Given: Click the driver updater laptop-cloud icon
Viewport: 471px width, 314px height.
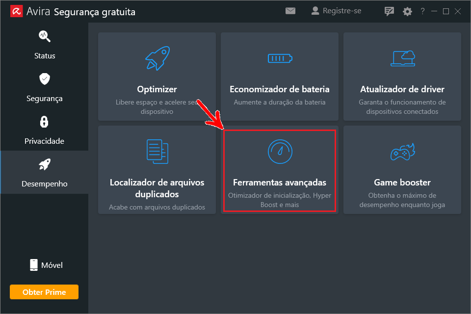Looking at the screenshot, I should (x=403, y=58).
